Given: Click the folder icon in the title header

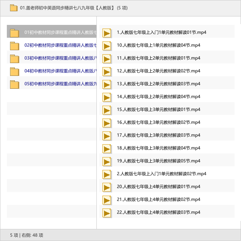Looking at the screenshot, I should coord(14,8).
